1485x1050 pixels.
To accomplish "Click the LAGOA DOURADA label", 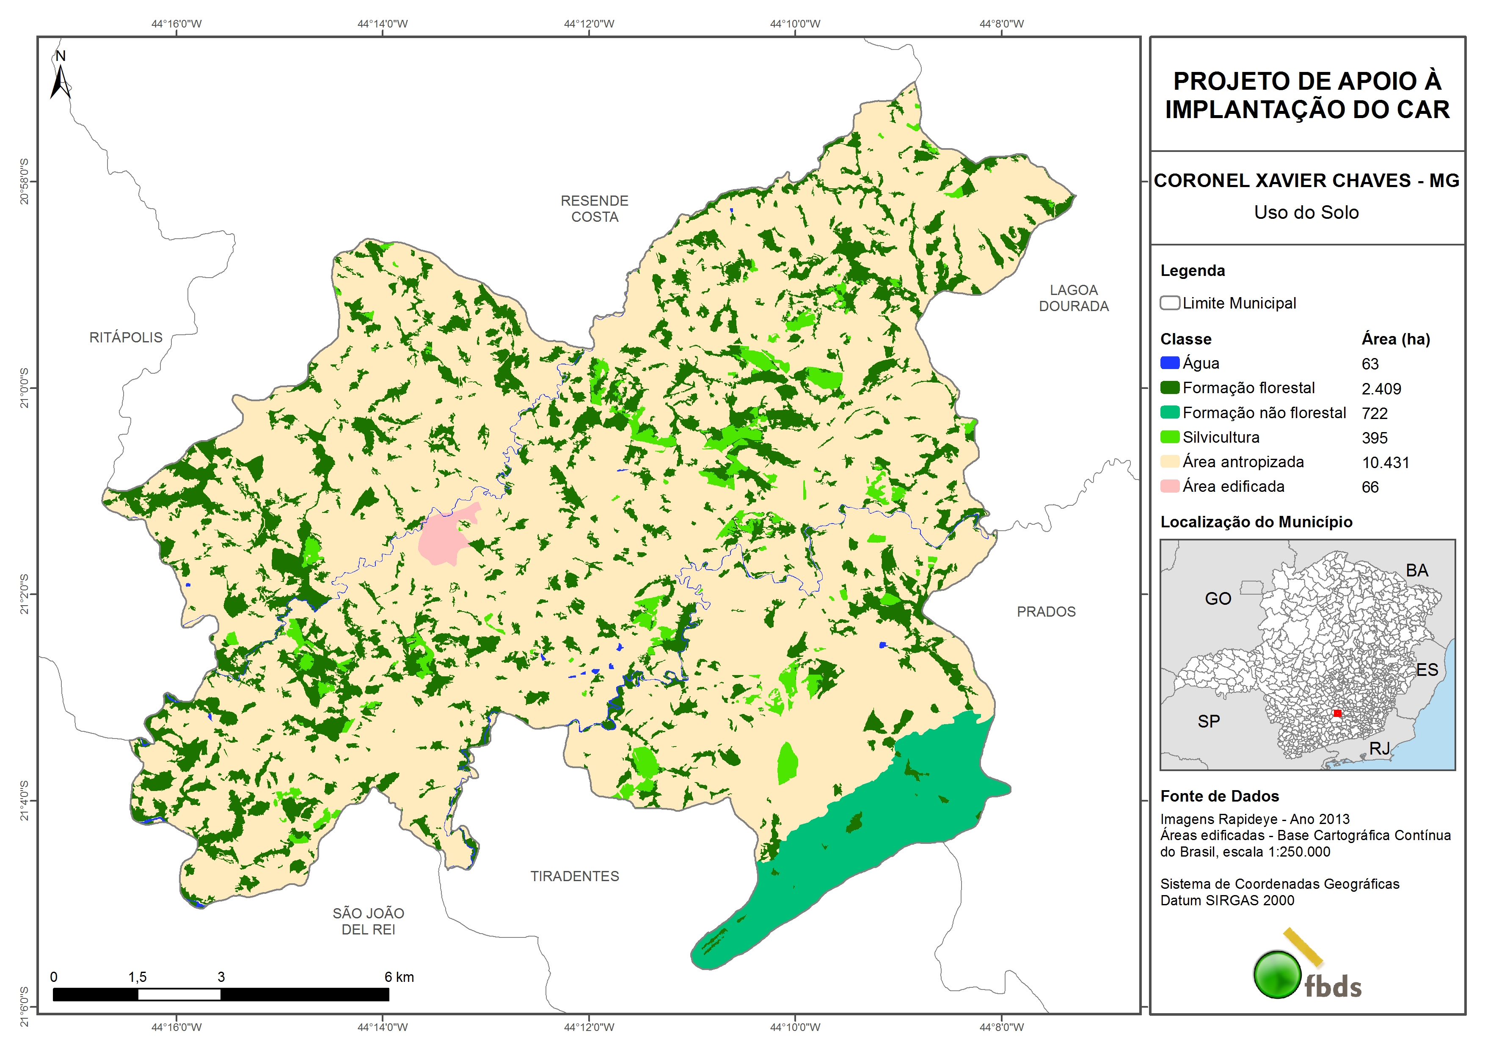I will coord(1074,298).
